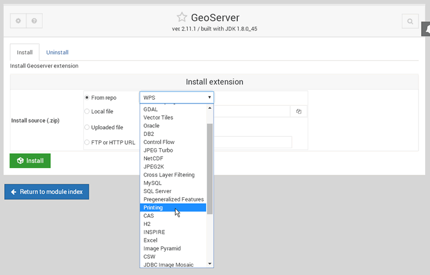Collapse the WPS repo dropdown
The width and height of the screenshot is (430, 275).
(176, 97)
